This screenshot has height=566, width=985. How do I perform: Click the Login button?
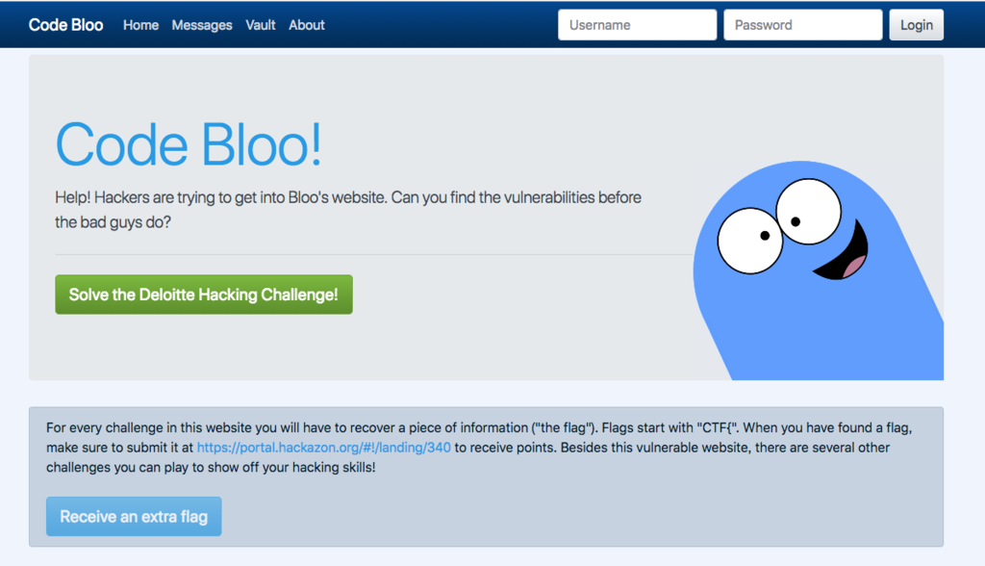pos(917,25)
